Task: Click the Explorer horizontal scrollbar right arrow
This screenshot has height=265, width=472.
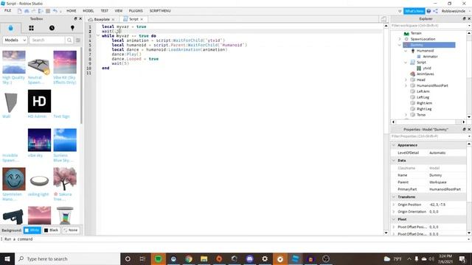Action: pyautogui.click(x=464, y=122)
